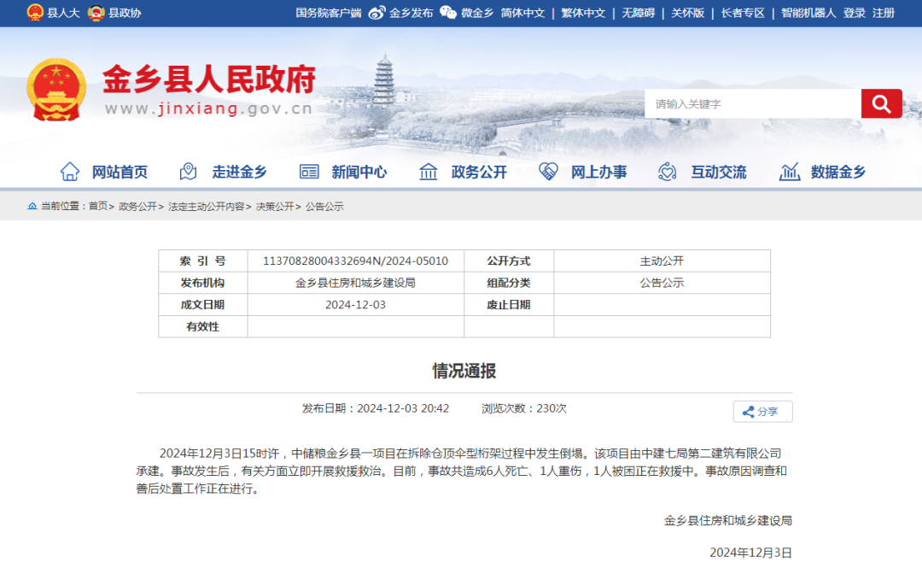Go to 法定主动公开内容 in the breadcrumb
This screenshot has height=580, width=922.
[207, 207]
